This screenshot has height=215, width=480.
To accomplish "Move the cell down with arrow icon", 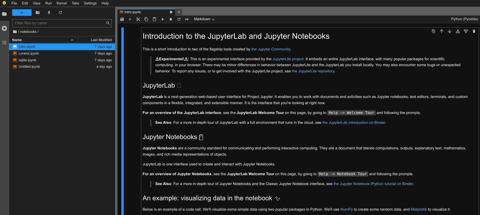I will 449,31.
